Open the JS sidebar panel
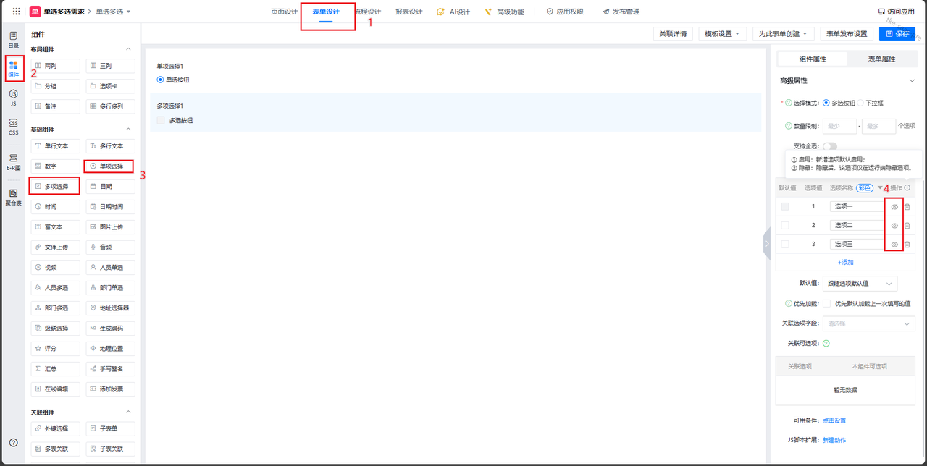The image size is (927, 466). click(13, 97)
